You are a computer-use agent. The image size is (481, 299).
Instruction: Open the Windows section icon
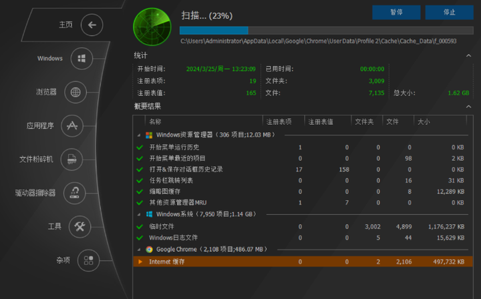point(82,59)
